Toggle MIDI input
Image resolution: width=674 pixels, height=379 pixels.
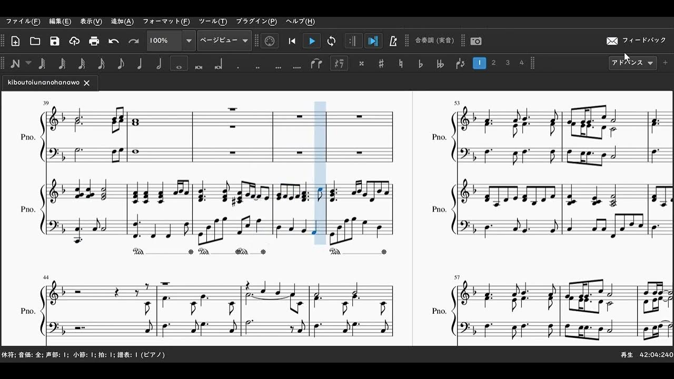click(x=269, y=41)
